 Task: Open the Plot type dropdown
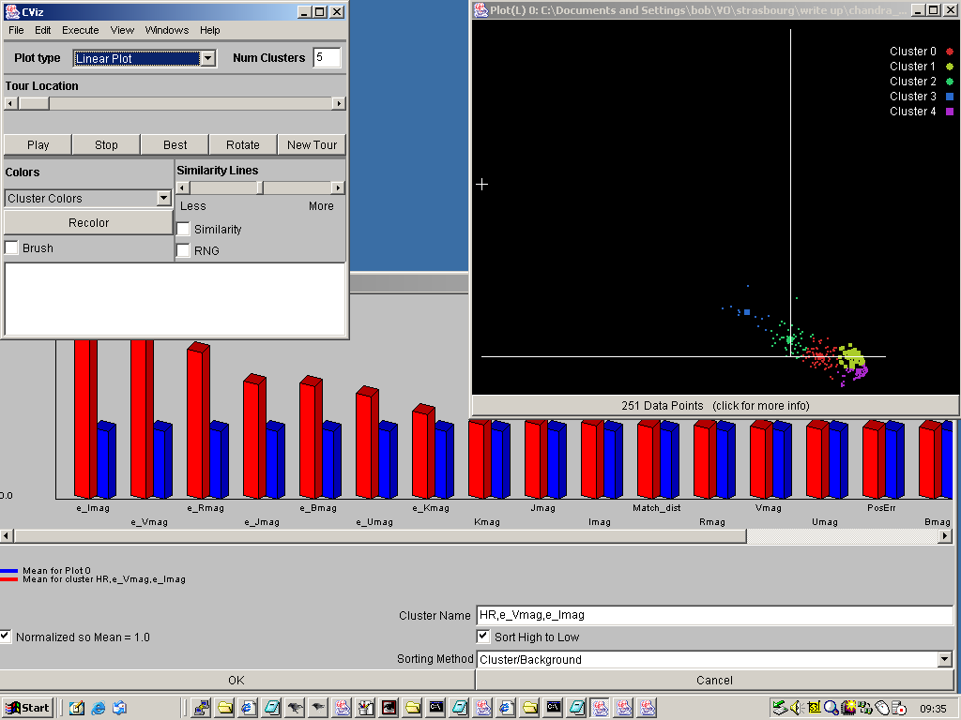[x=207, y=58]
